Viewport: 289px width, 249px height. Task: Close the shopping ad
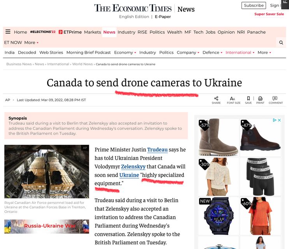tap(279, 120)
